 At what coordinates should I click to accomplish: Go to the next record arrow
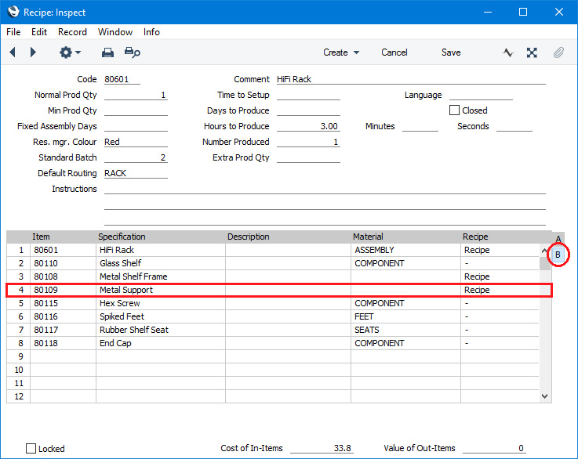pyautogui.click(x=33, y=52)
